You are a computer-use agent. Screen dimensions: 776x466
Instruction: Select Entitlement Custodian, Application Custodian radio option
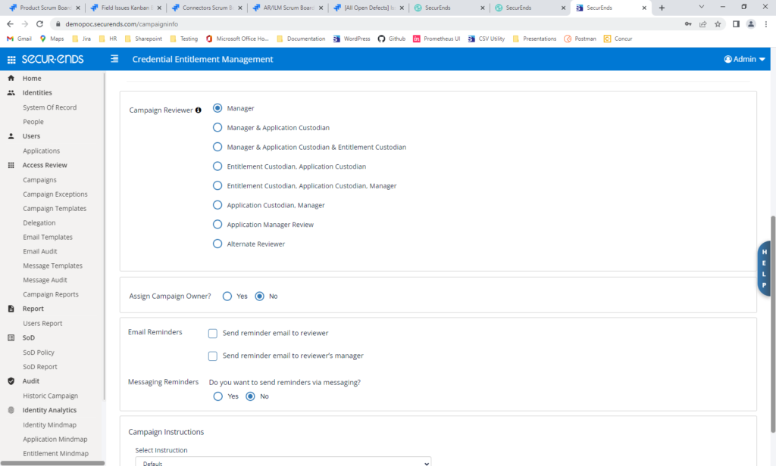(217, 166)
